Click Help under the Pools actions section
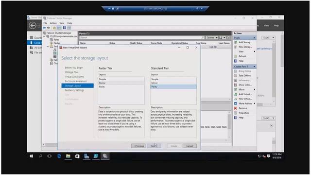The image size is (311, 175). pyautogui.click(x=241, y=61)
